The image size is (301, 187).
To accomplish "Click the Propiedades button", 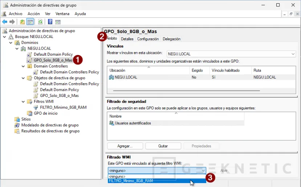I will coord(201,146).
